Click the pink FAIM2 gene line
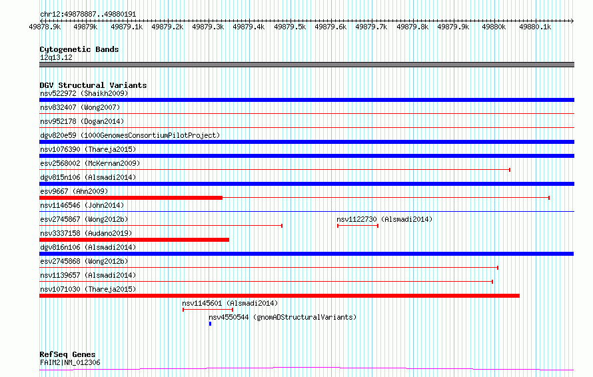The width and height of the screenshot is (593, 377). [306, 369]
